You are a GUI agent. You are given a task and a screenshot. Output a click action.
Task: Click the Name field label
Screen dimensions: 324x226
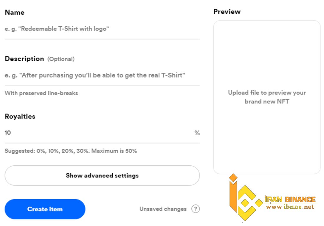point(14,12)
